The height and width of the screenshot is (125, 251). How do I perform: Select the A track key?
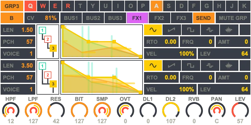(x=156, y=6)
